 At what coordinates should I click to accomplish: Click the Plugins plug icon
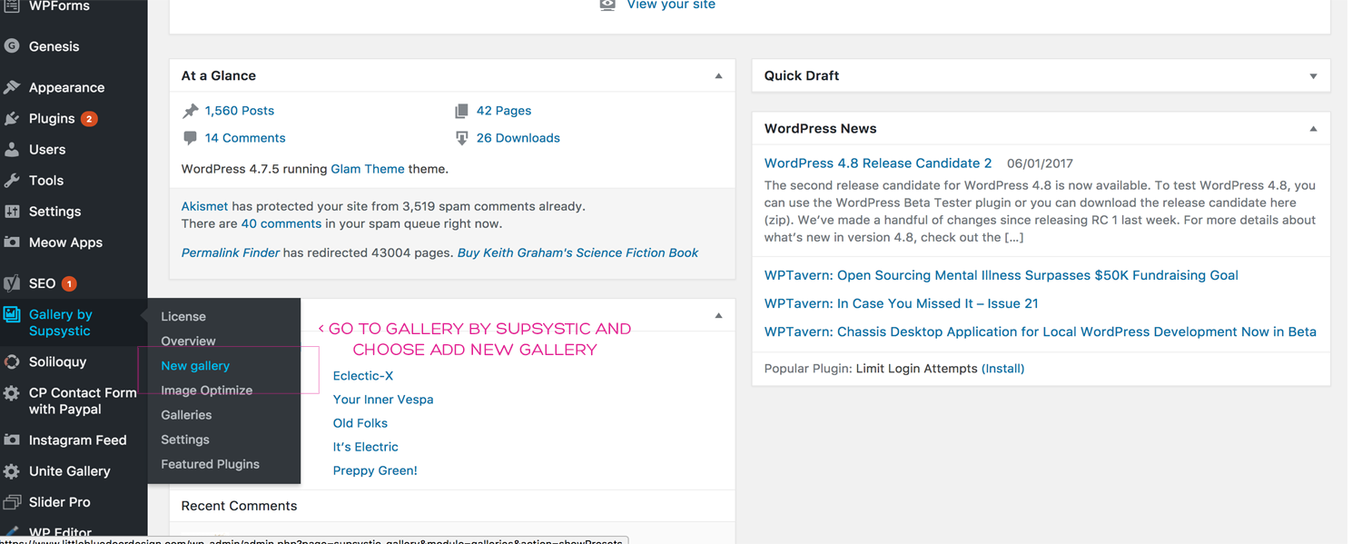click(x=12, y=118)
